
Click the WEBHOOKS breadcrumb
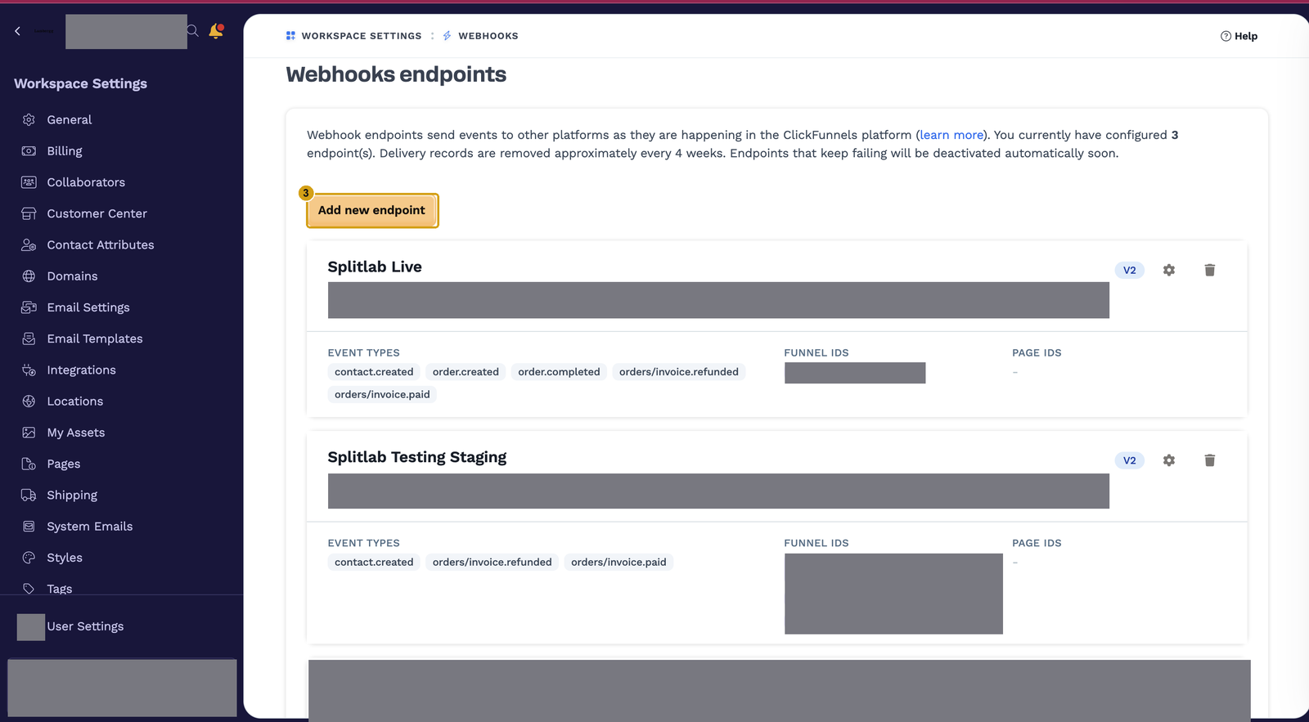(x=488, y=36)
